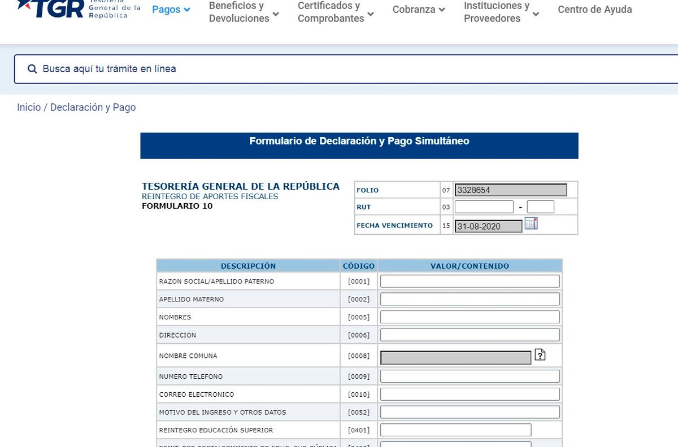Click the Numero Telefono field
The width and height of the screenshot is (678, 447).
point(470,376)
